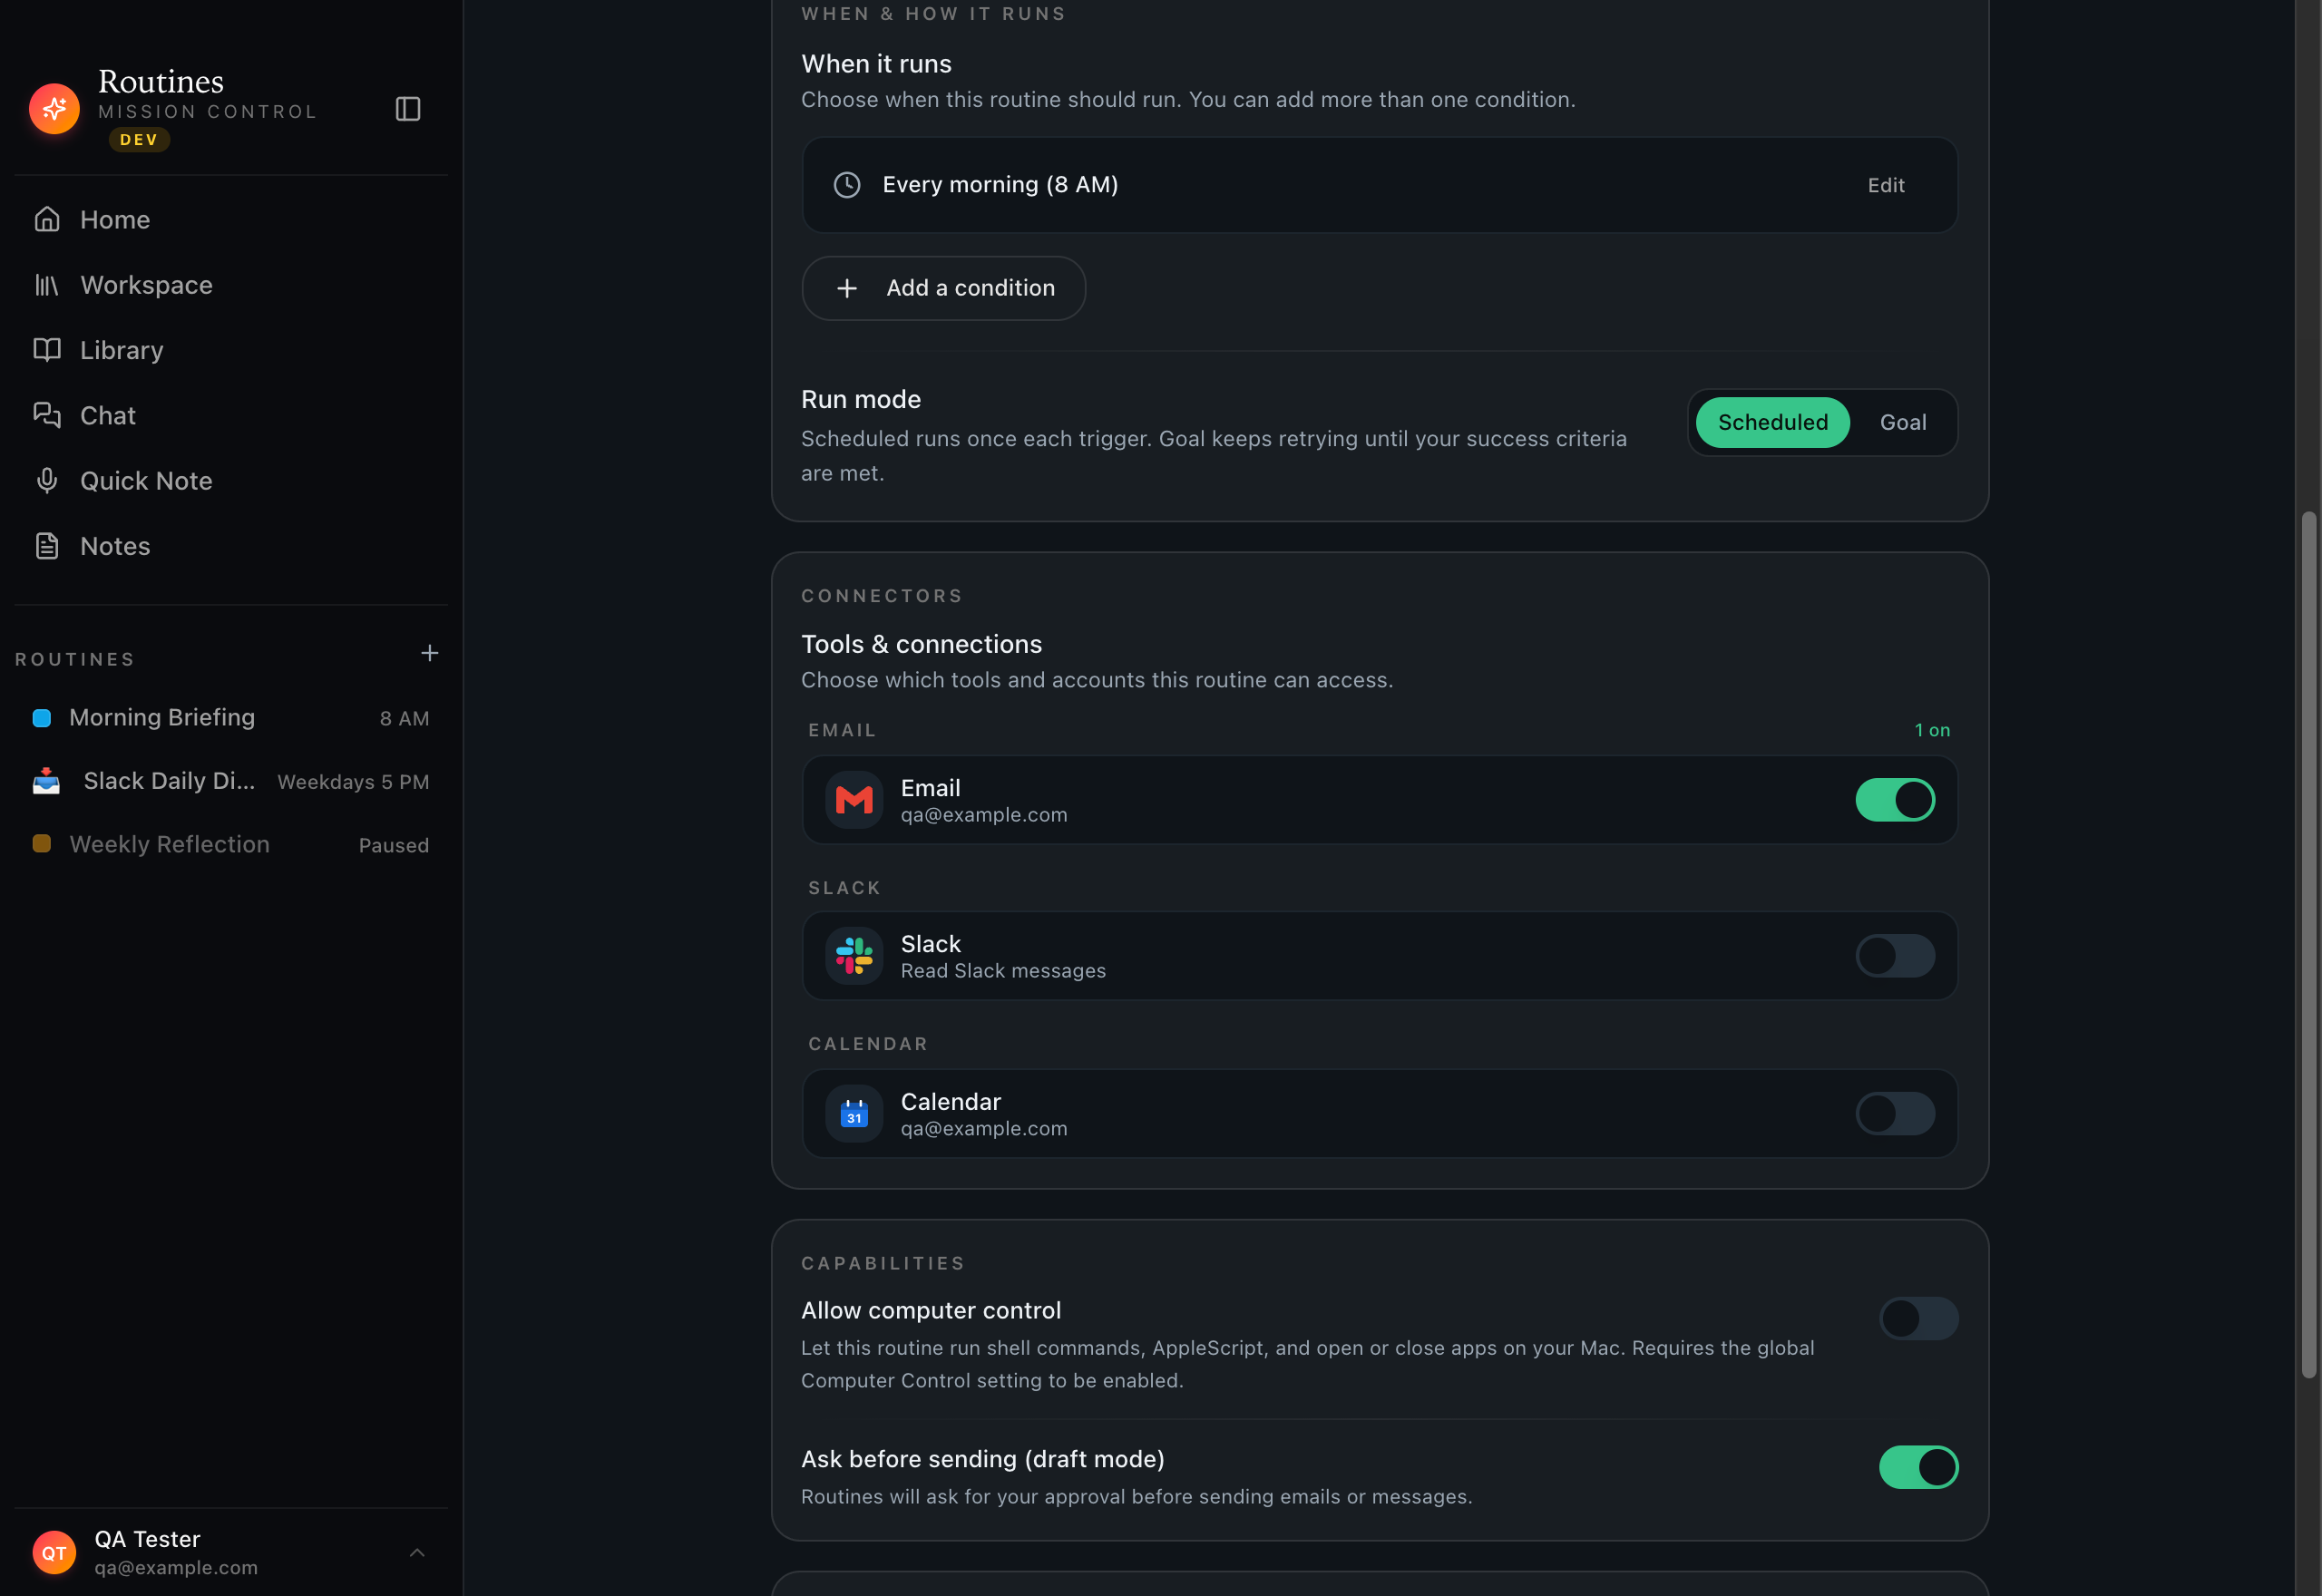Click the QA Tester name in footer
Viewport: 2322px width, 1596px height.
(x=148, y=1539)
